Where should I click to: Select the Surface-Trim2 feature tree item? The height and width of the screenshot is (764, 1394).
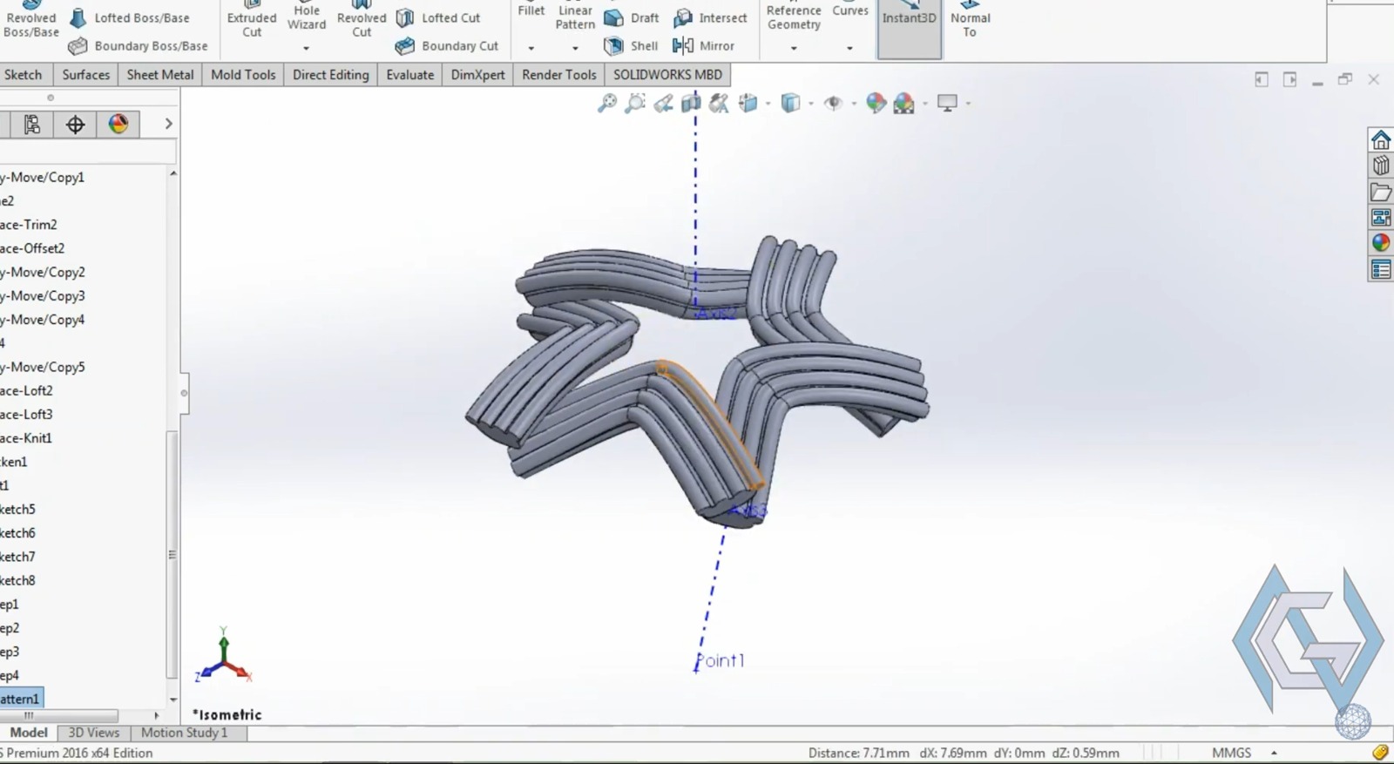[29, 224]
